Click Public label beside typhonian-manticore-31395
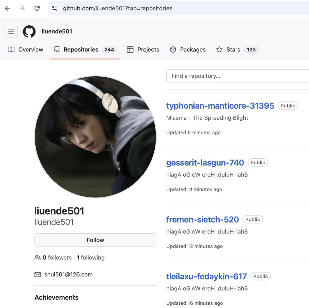This screenshot has width=309, height=308. pyautogui.click(x=288, y=106)
